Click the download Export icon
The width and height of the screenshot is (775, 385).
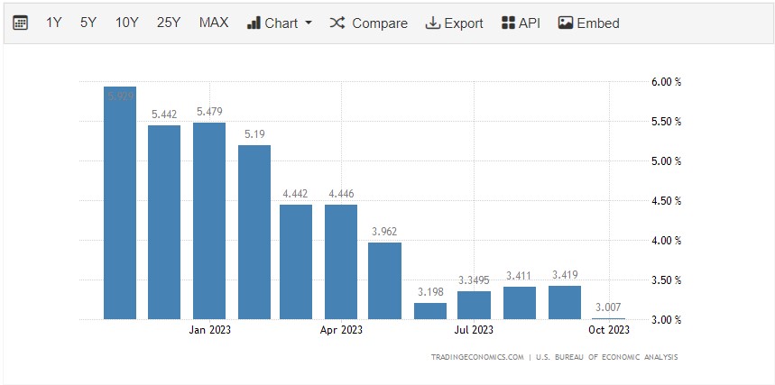pyautogui.click(x=432, y=23)
